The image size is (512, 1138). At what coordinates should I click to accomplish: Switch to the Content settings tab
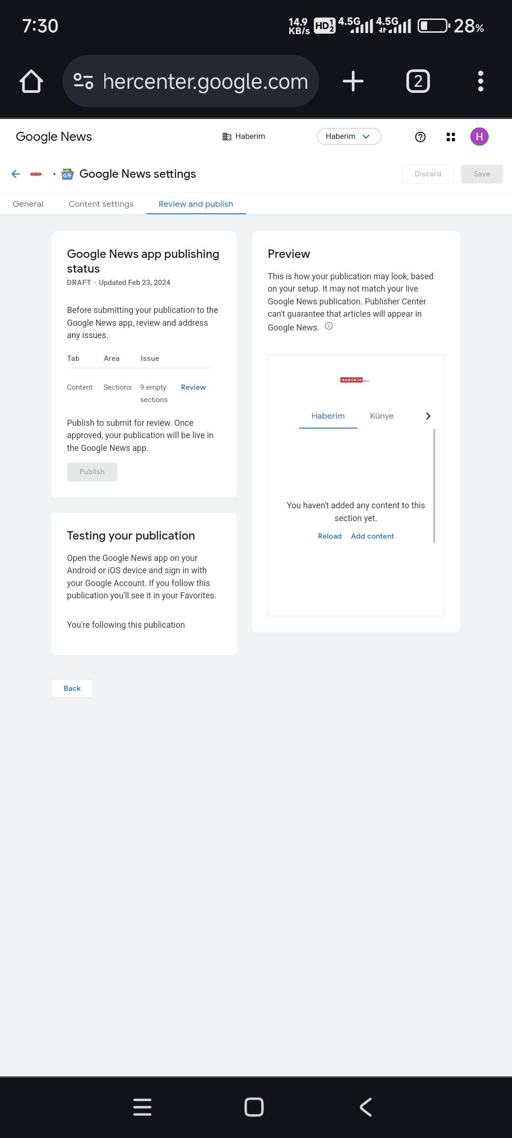tap(101, 204)
